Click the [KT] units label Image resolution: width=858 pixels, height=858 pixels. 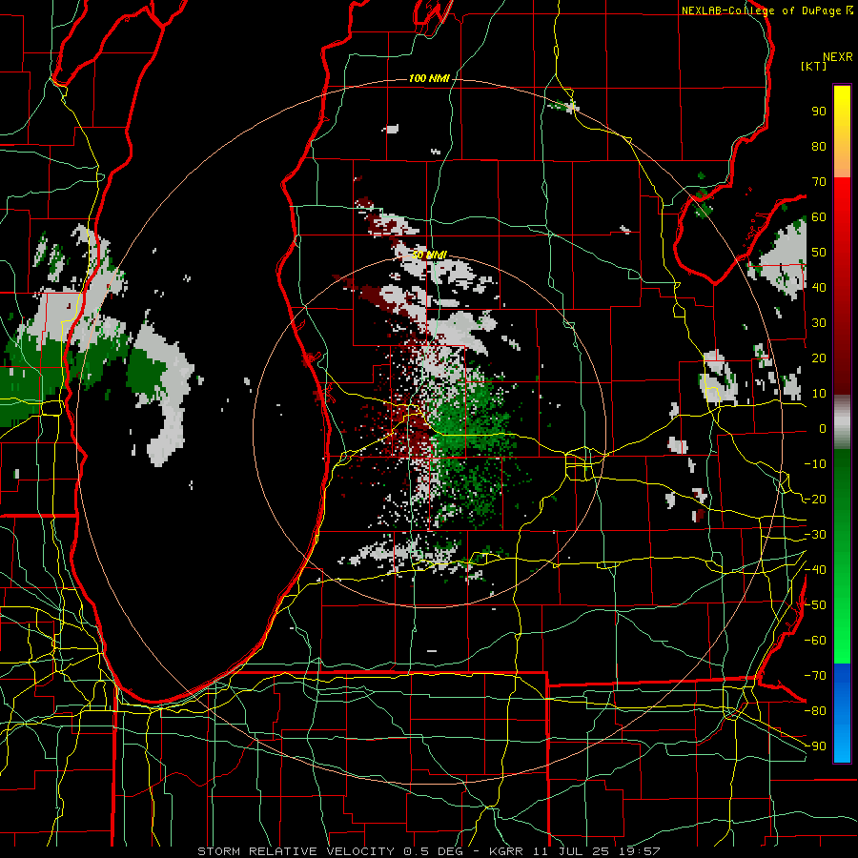point(814,66)
